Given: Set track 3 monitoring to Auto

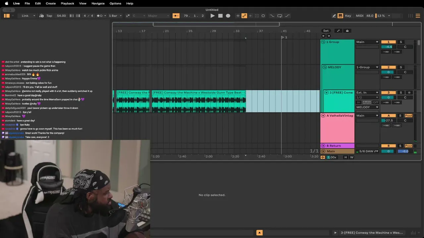Looking at the screenshot, I should [x=367, y=102].
